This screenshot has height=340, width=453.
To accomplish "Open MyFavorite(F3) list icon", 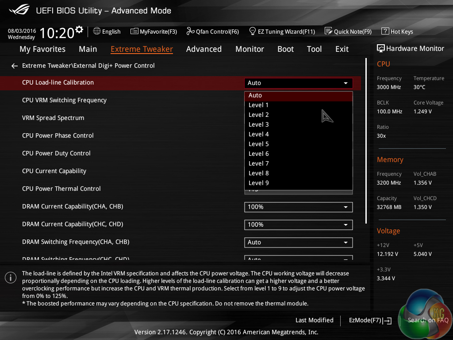I will [x=134, y=31].
